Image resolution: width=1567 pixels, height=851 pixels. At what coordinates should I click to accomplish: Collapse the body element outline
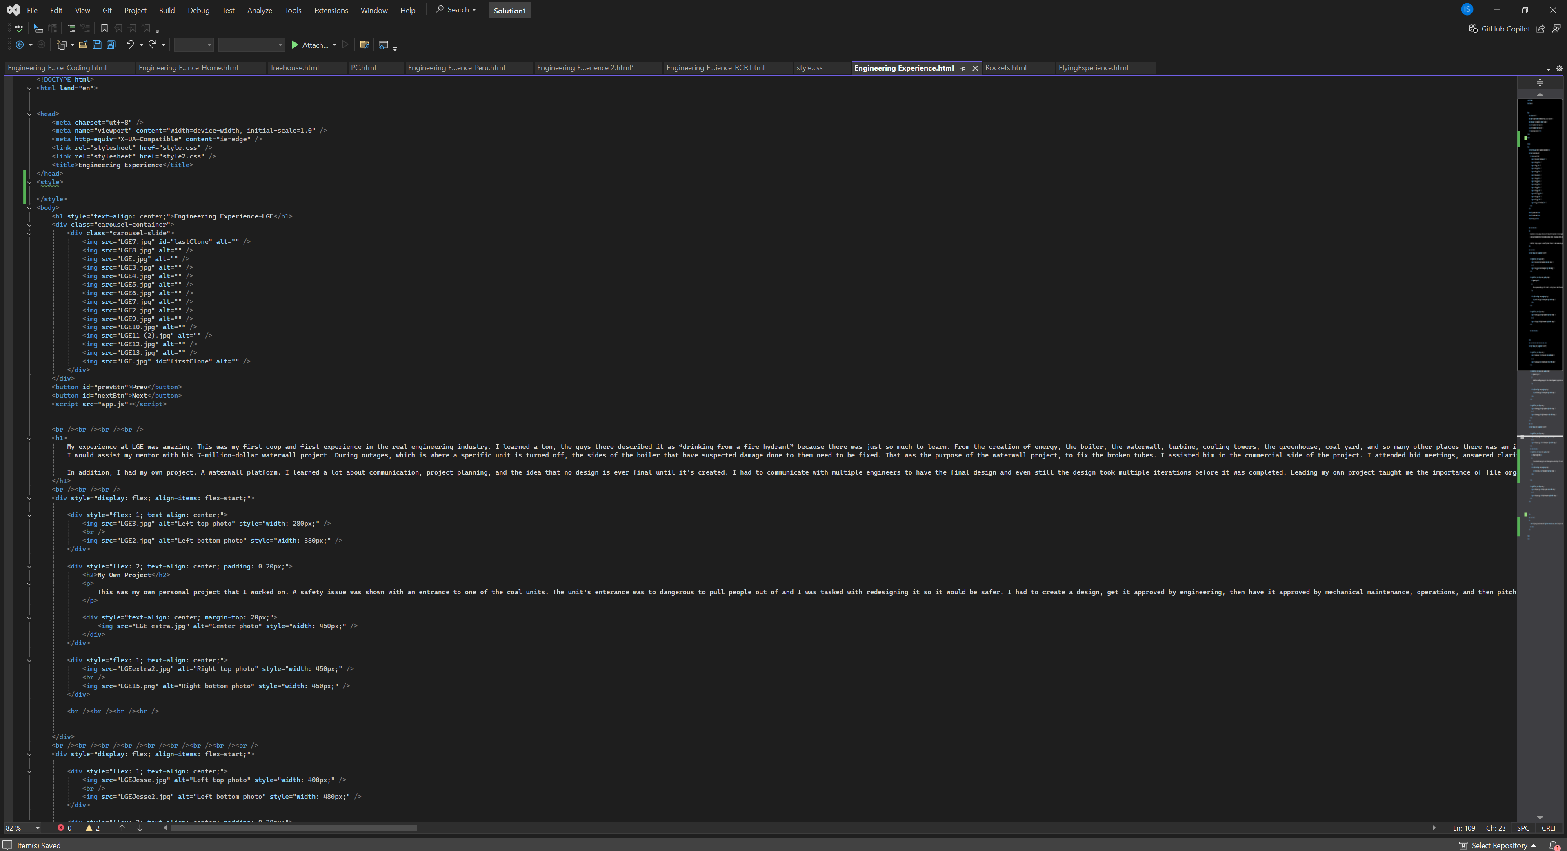(x=29, y=207)
